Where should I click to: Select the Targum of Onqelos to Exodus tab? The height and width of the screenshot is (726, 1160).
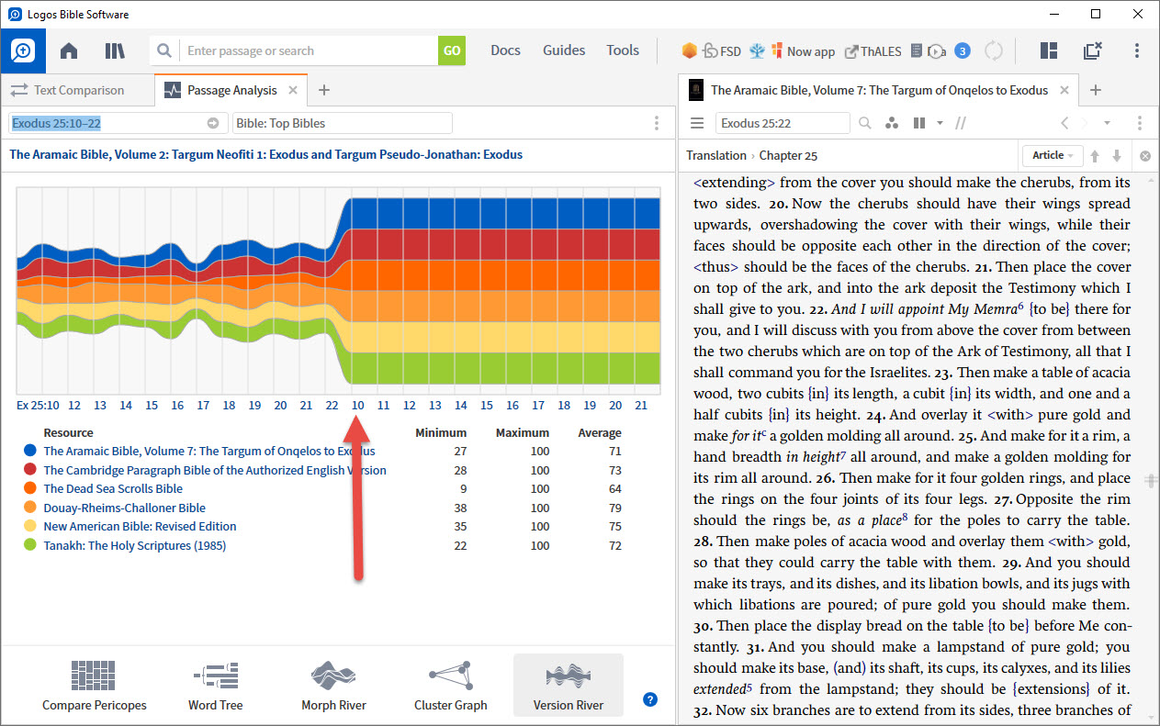(879, 90)
